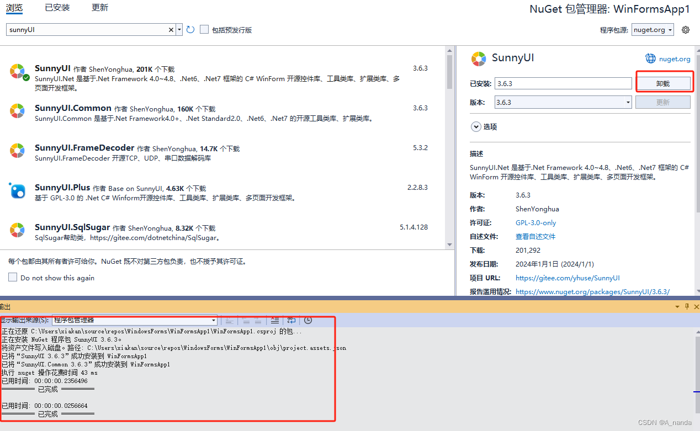Viewport: 700px width, 431px height.
Task: Click the SunnyUI logo in details pane
Action: (478, 58)
